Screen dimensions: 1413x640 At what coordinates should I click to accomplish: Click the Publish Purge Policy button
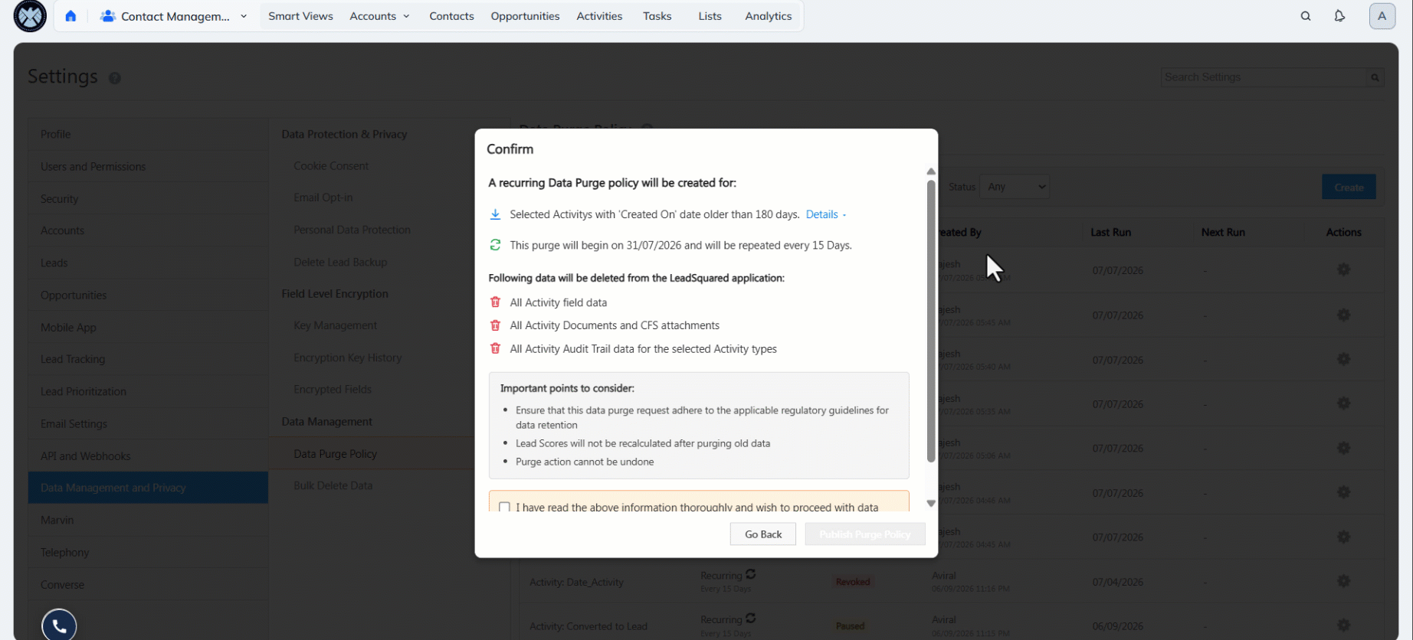click(x=865, y=534)
